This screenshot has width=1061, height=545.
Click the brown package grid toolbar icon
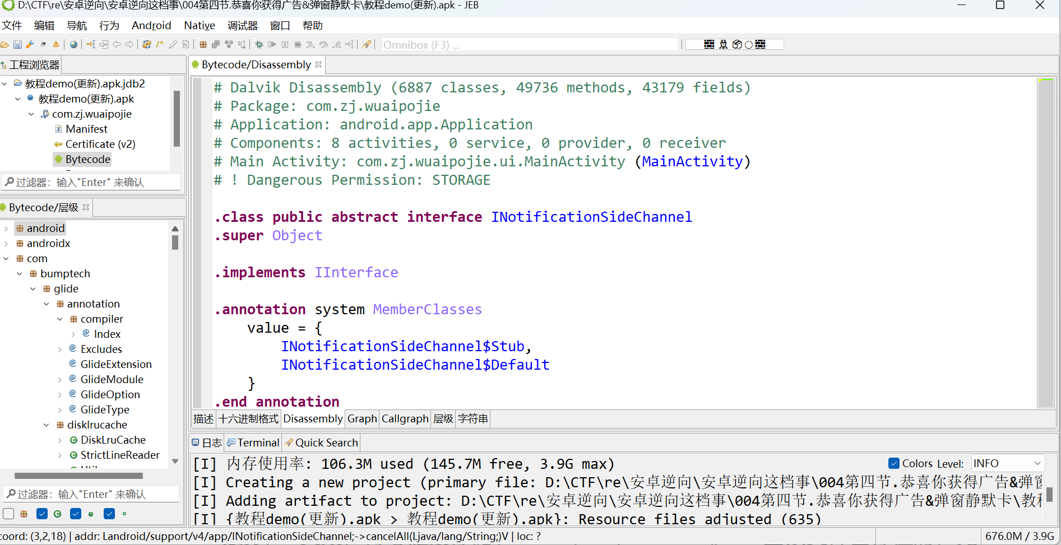click(203, 44)
